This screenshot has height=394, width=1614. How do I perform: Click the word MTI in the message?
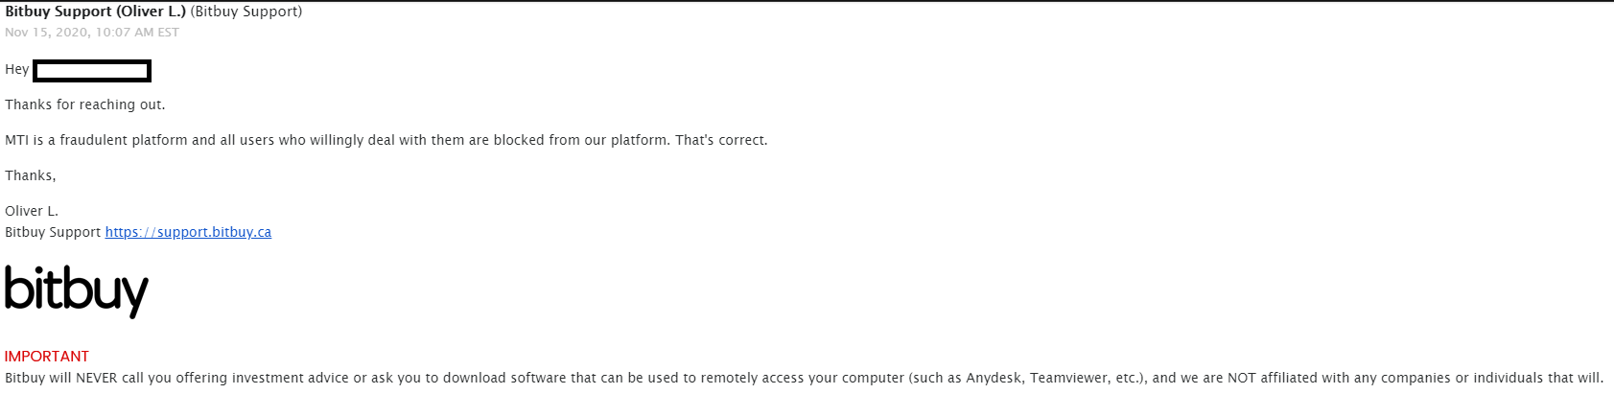[16, 140]
